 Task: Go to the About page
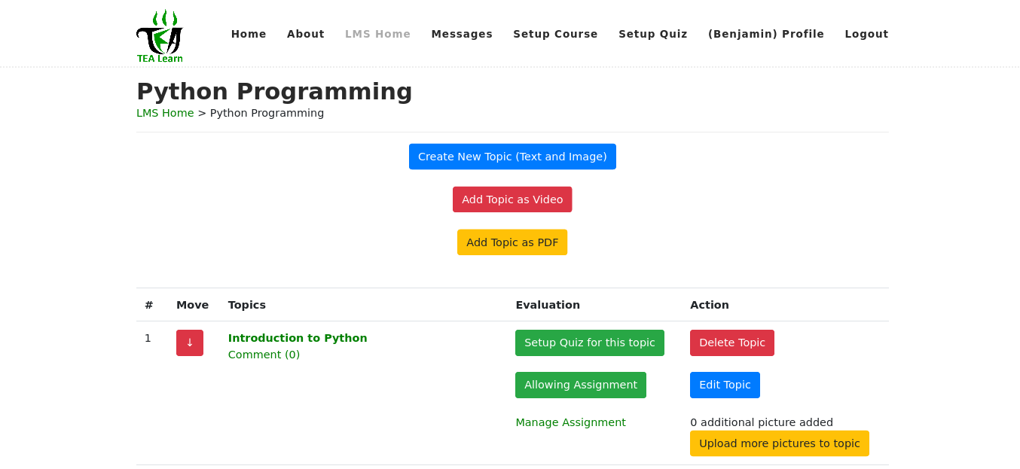(305, 34)
